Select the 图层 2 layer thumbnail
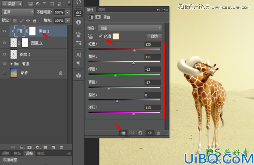 tap(14, 55)
